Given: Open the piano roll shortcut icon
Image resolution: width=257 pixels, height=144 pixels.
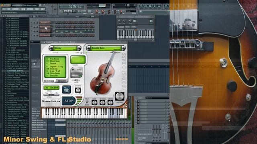Looking at the screenshot, I should pos(150,6).
